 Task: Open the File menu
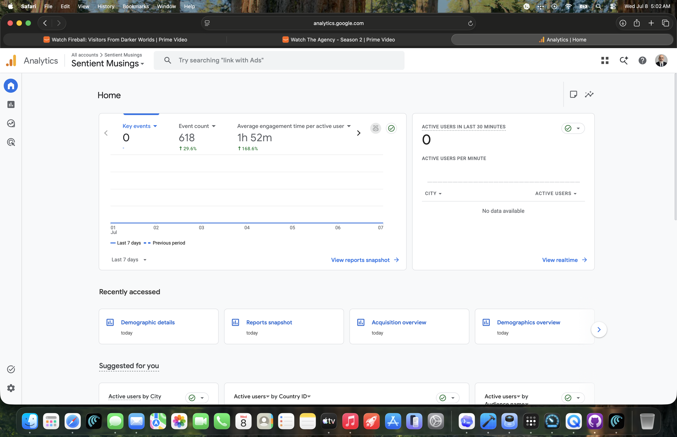click(48, 6)
